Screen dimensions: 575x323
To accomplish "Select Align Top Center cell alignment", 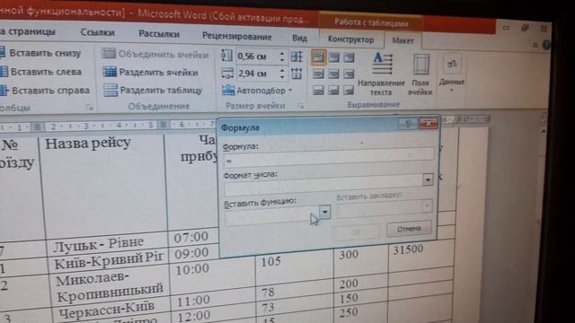I will coord(333,57).
